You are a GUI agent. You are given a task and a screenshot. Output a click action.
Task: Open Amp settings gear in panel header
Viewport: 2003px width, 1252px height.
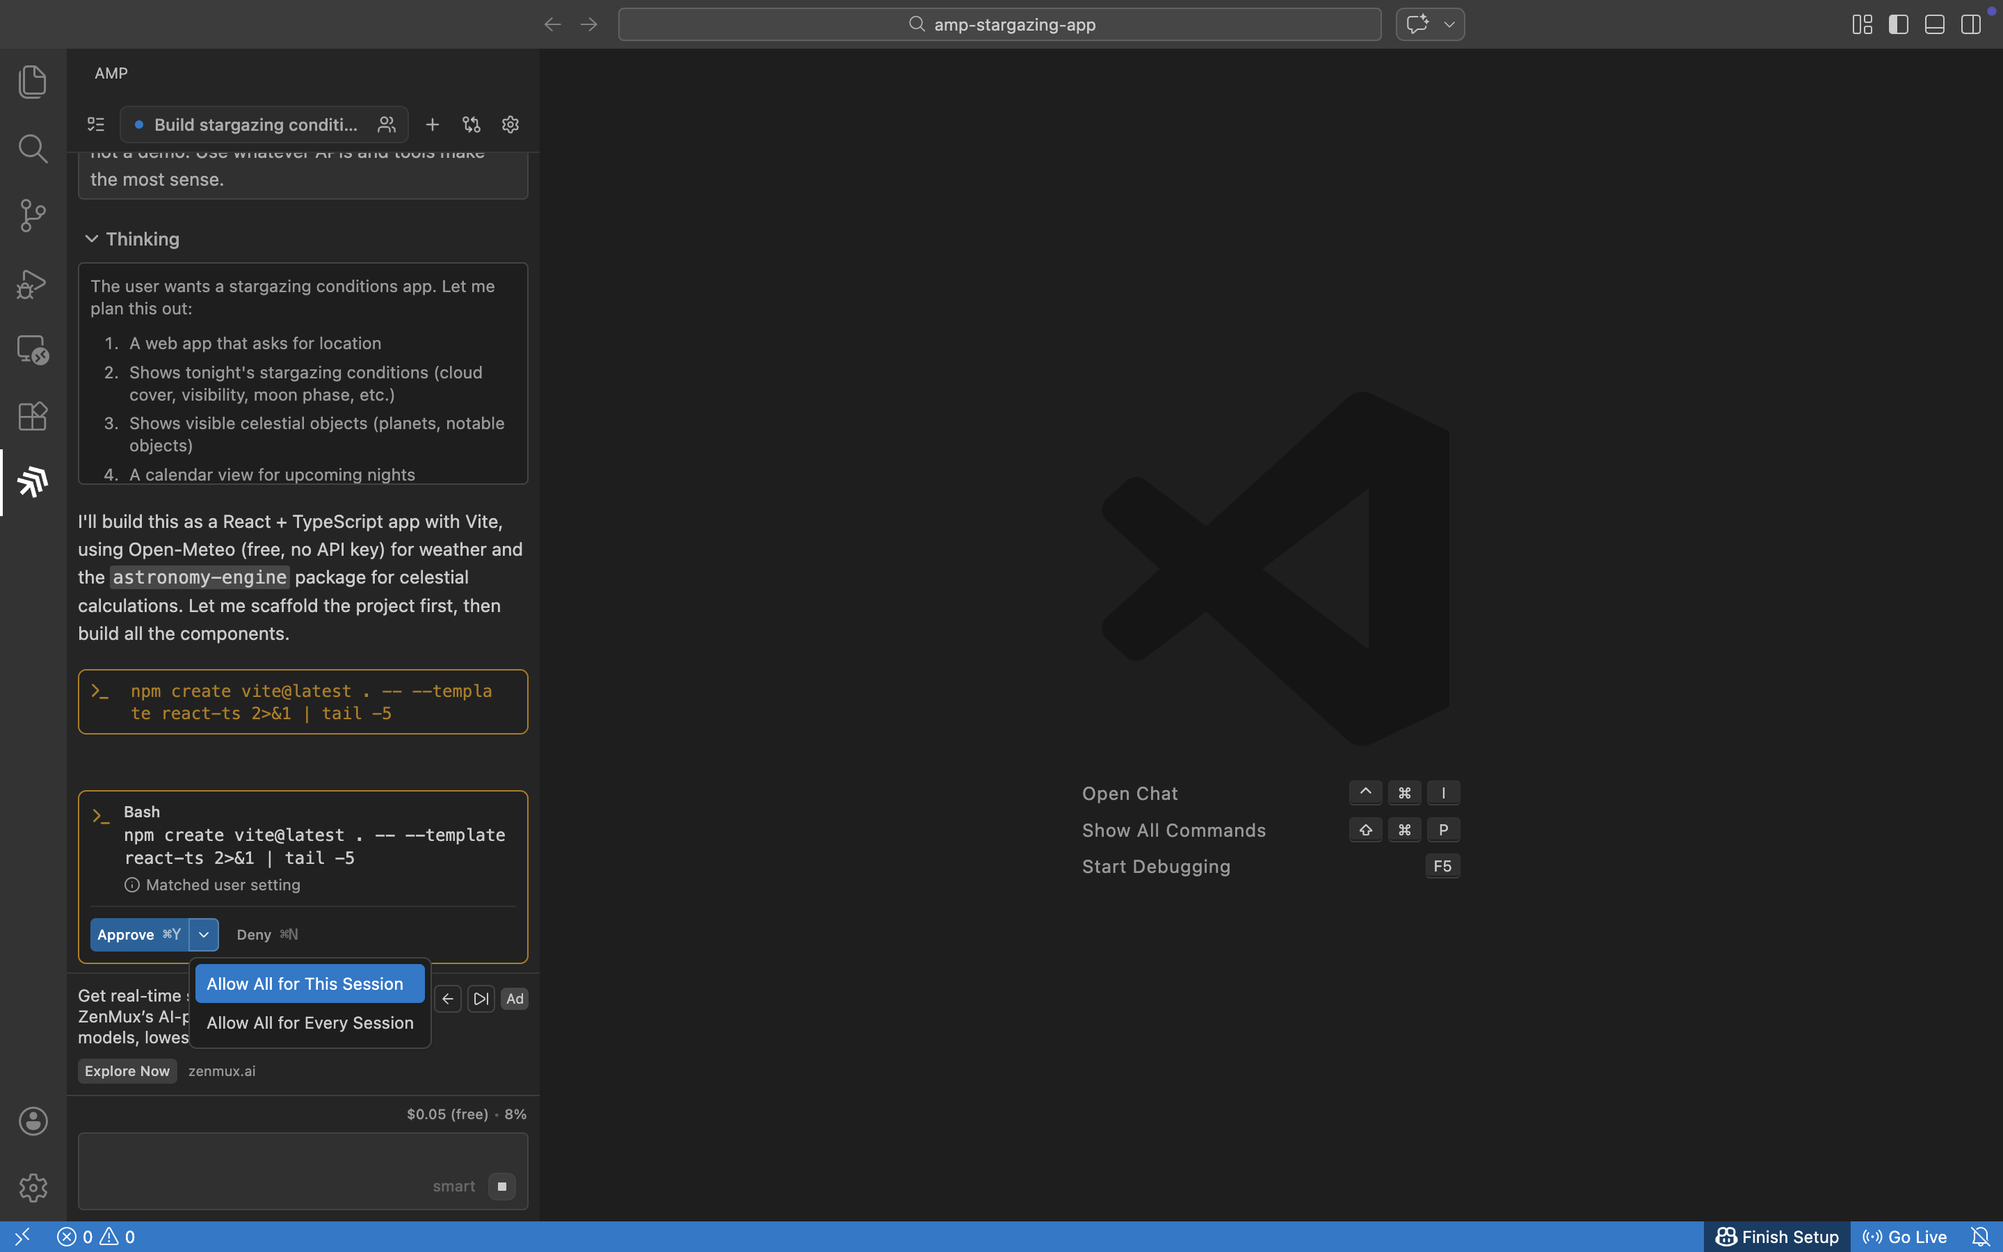(x=510, y=125)
